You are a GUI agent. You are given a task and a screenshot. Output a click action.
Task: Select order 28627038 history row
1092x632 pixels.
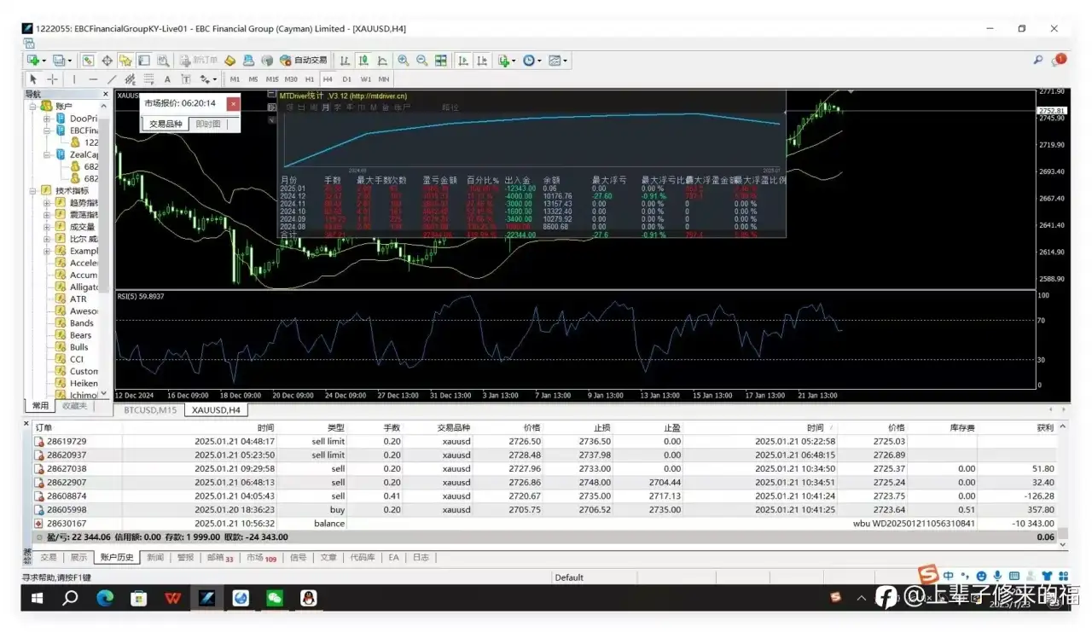point(544,468)
